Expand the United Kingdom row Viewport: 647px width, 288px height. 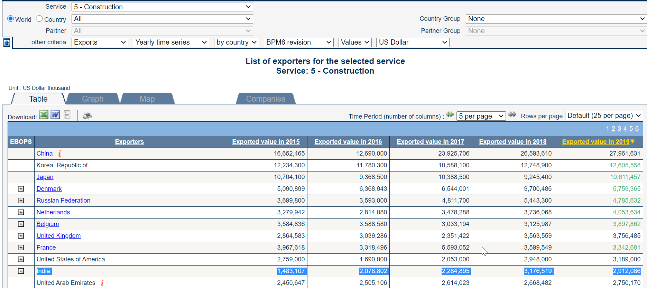tap(21, 236)
